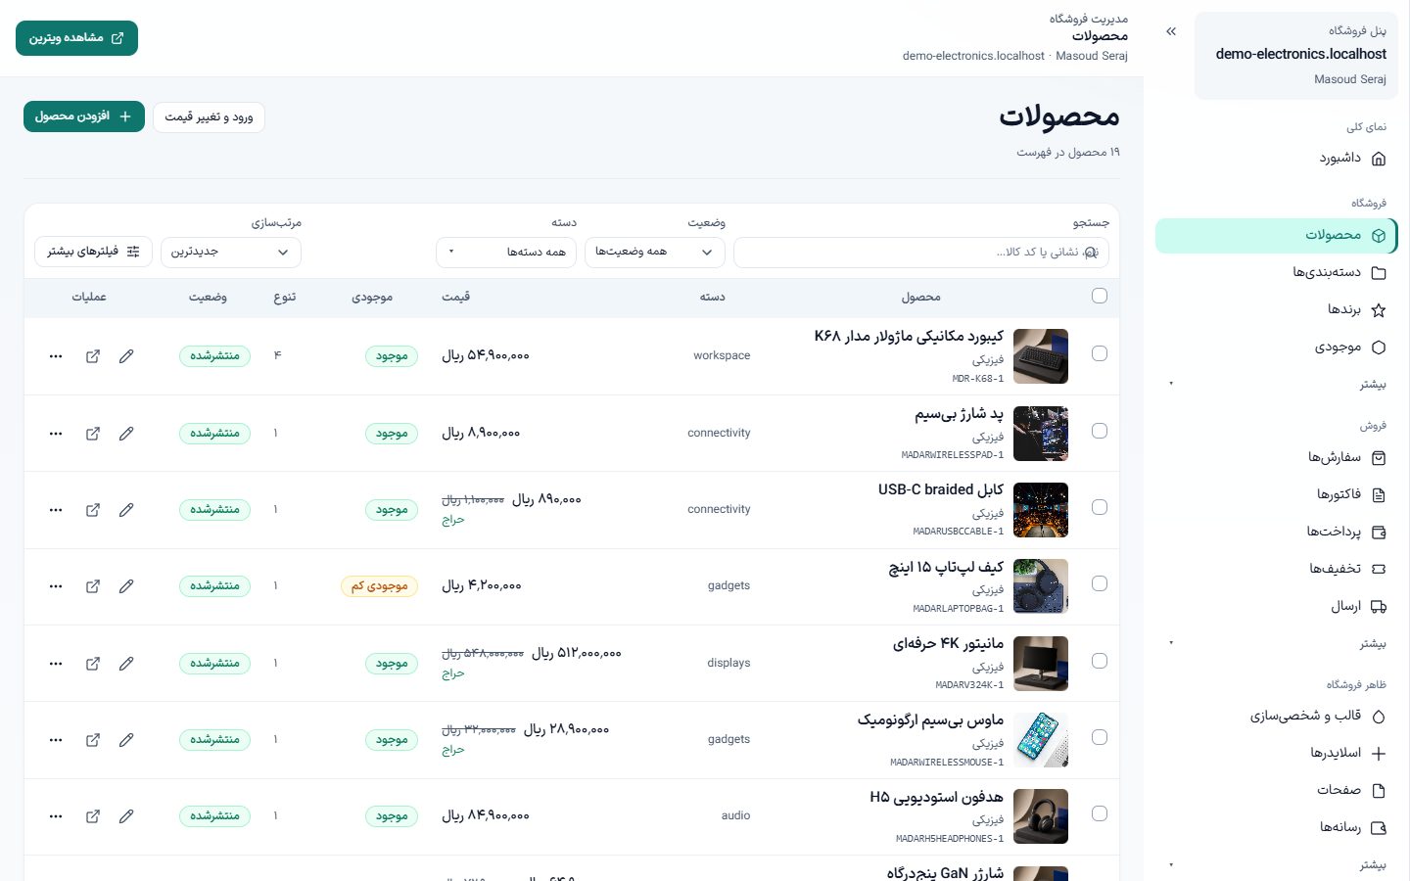Viewport: 1410px width, 881px height.
Task: Open دسته‌بندی‌ها in the sidebar
Action: click(1277, 272)
